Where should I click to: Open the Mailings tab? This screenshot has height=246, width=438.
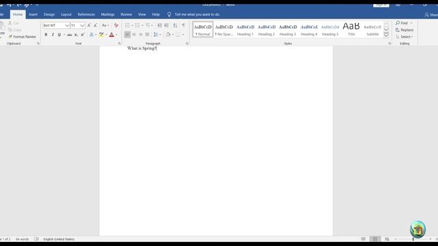coord(108,14)
